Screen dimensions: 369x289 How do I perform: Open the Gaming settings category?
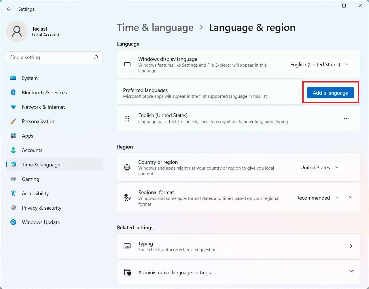click(31, 179)
